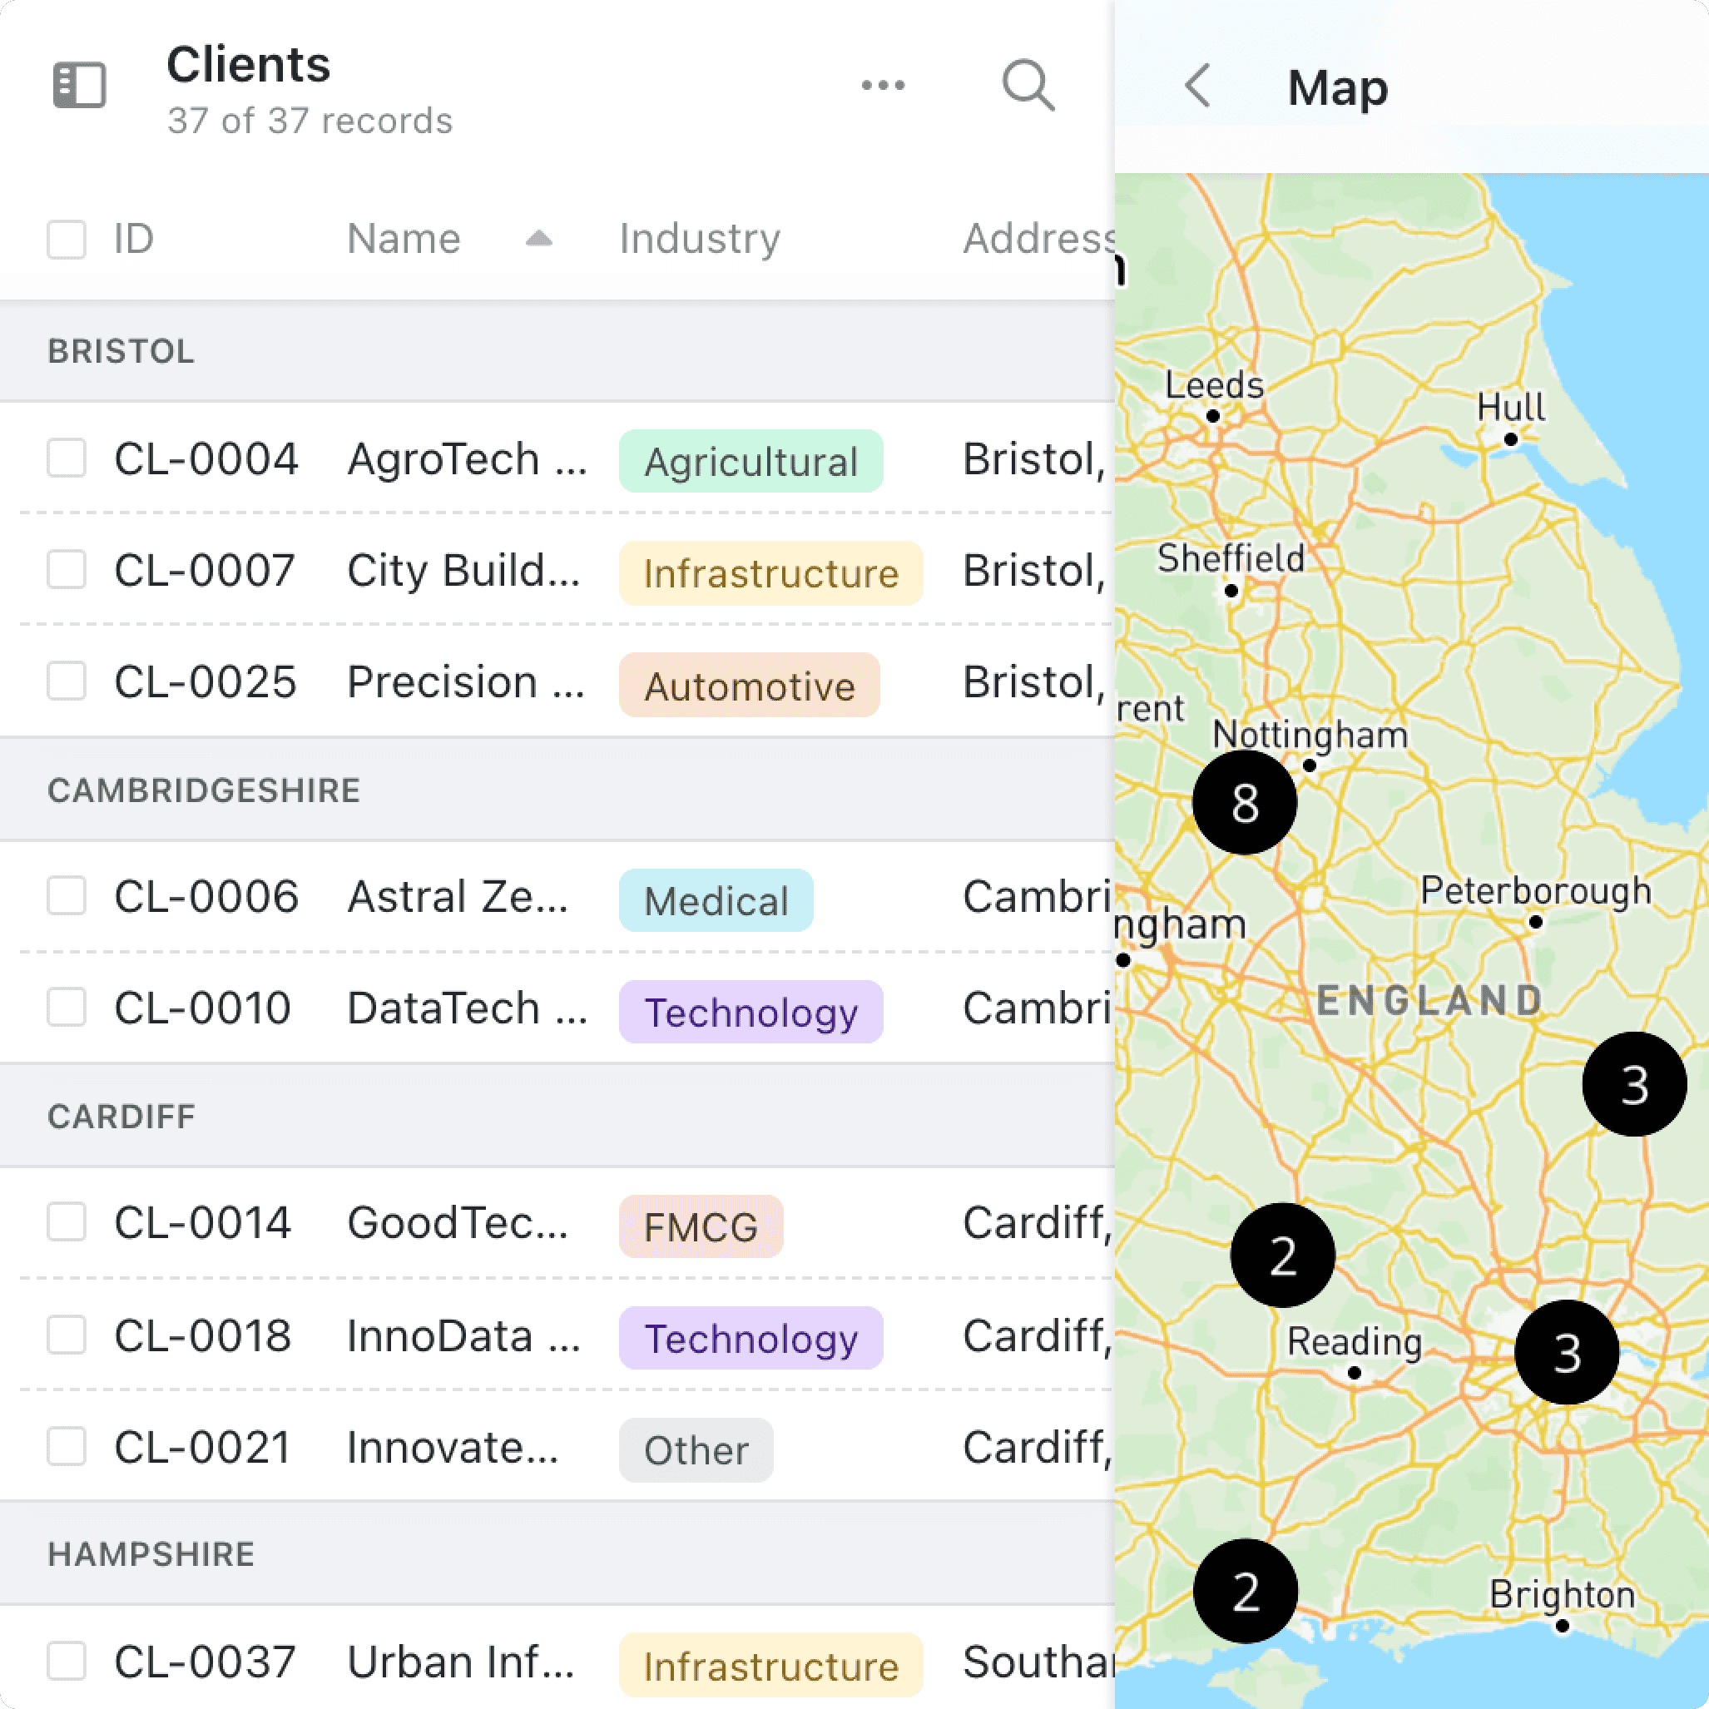Collapse the CARDIFF group header
The image size is (1709, 1709).
pos(121,1116)
